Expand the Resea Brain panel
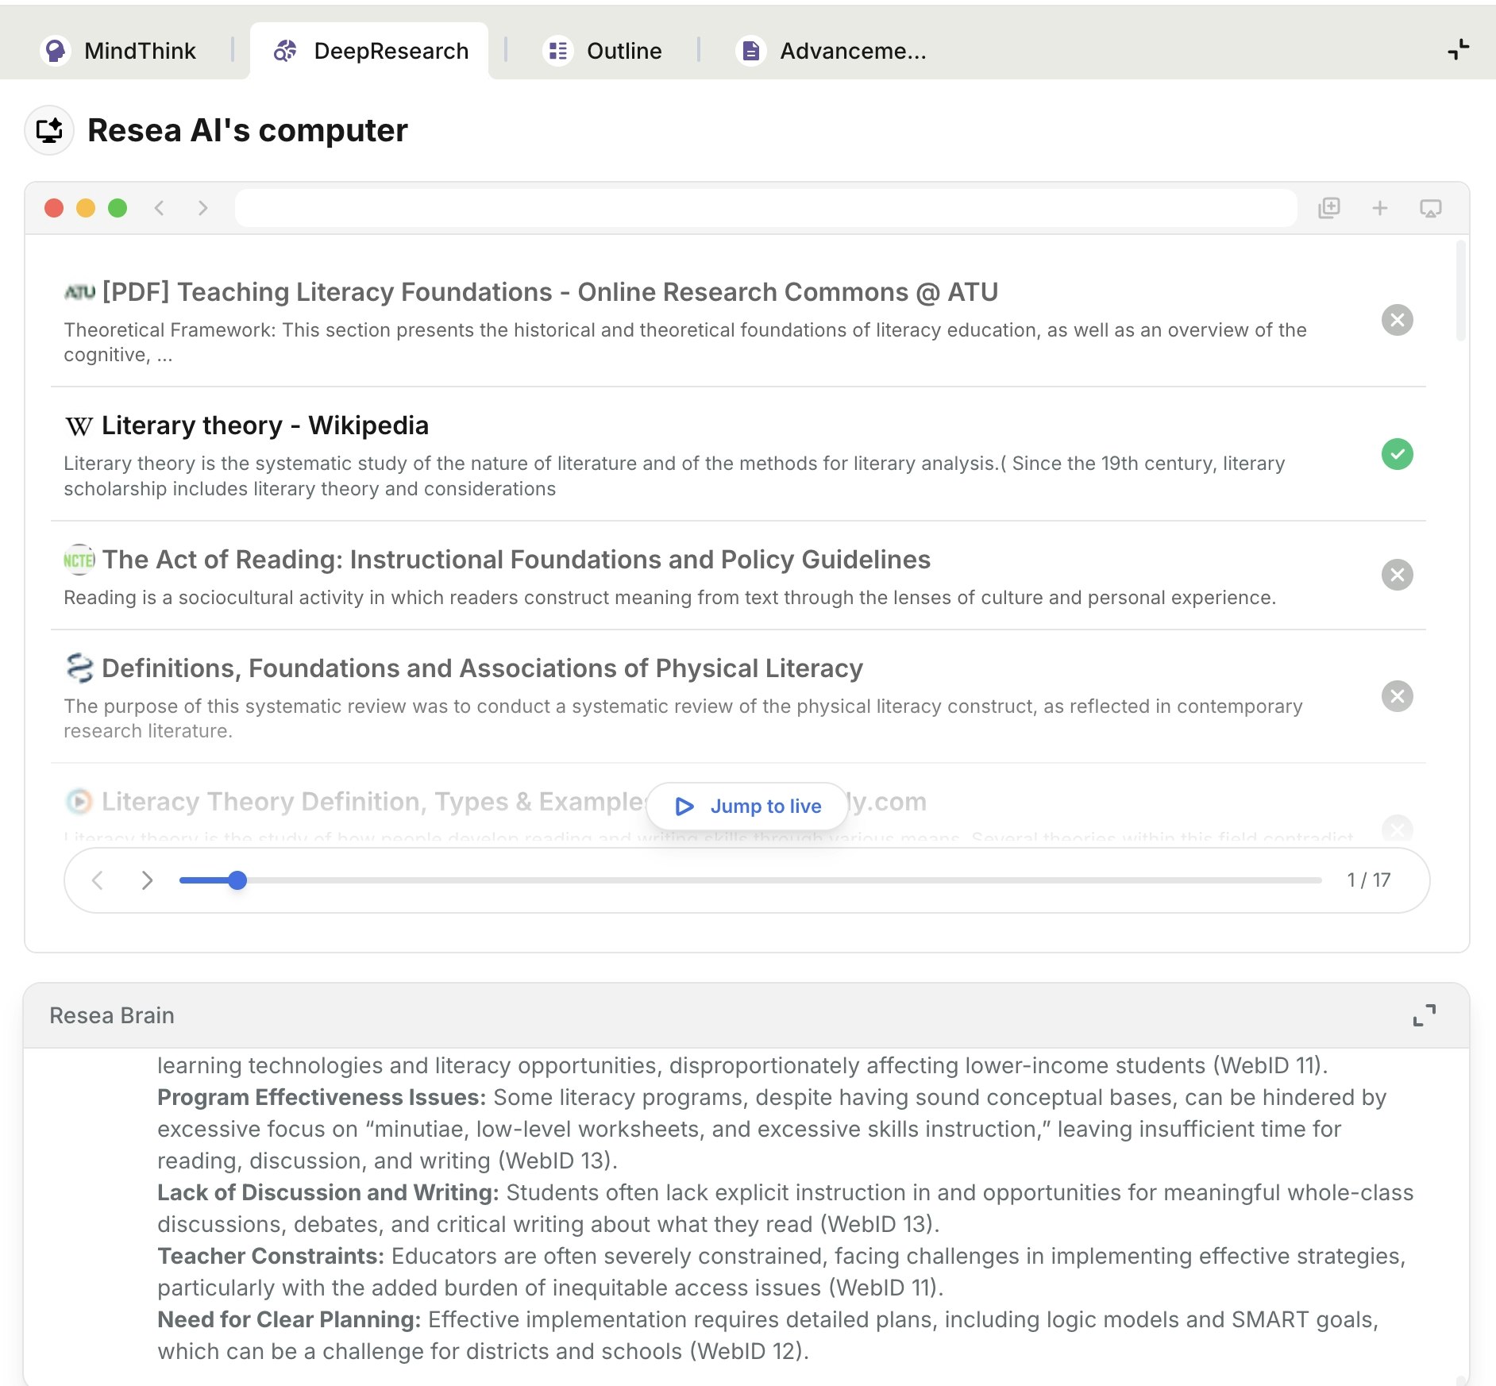 point(1425,1015)
